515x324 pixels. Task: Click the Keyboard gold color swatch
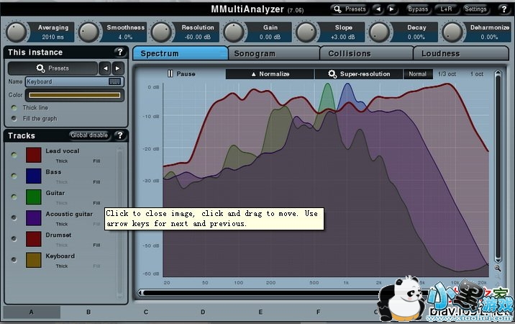coord(34,260)
